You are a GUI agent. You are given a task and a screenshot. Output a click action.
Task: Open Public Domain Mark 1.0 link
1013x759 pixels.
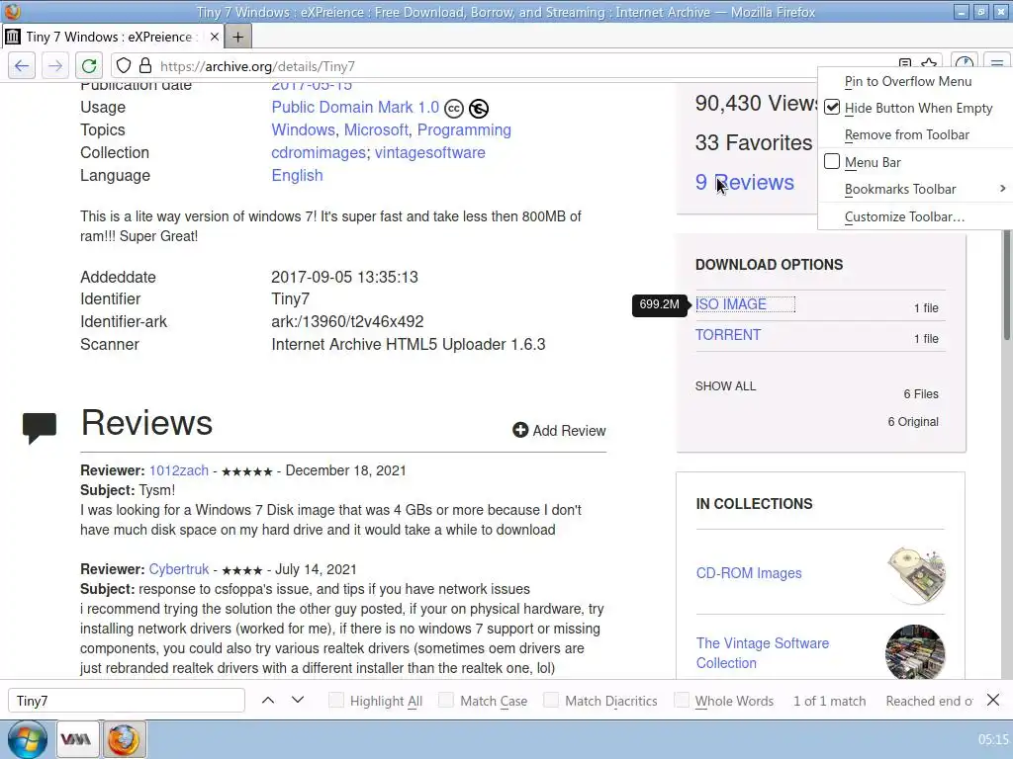pos(355,107)
